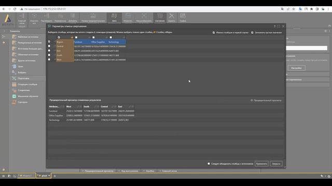Select the Другие источники node icon

14,60
